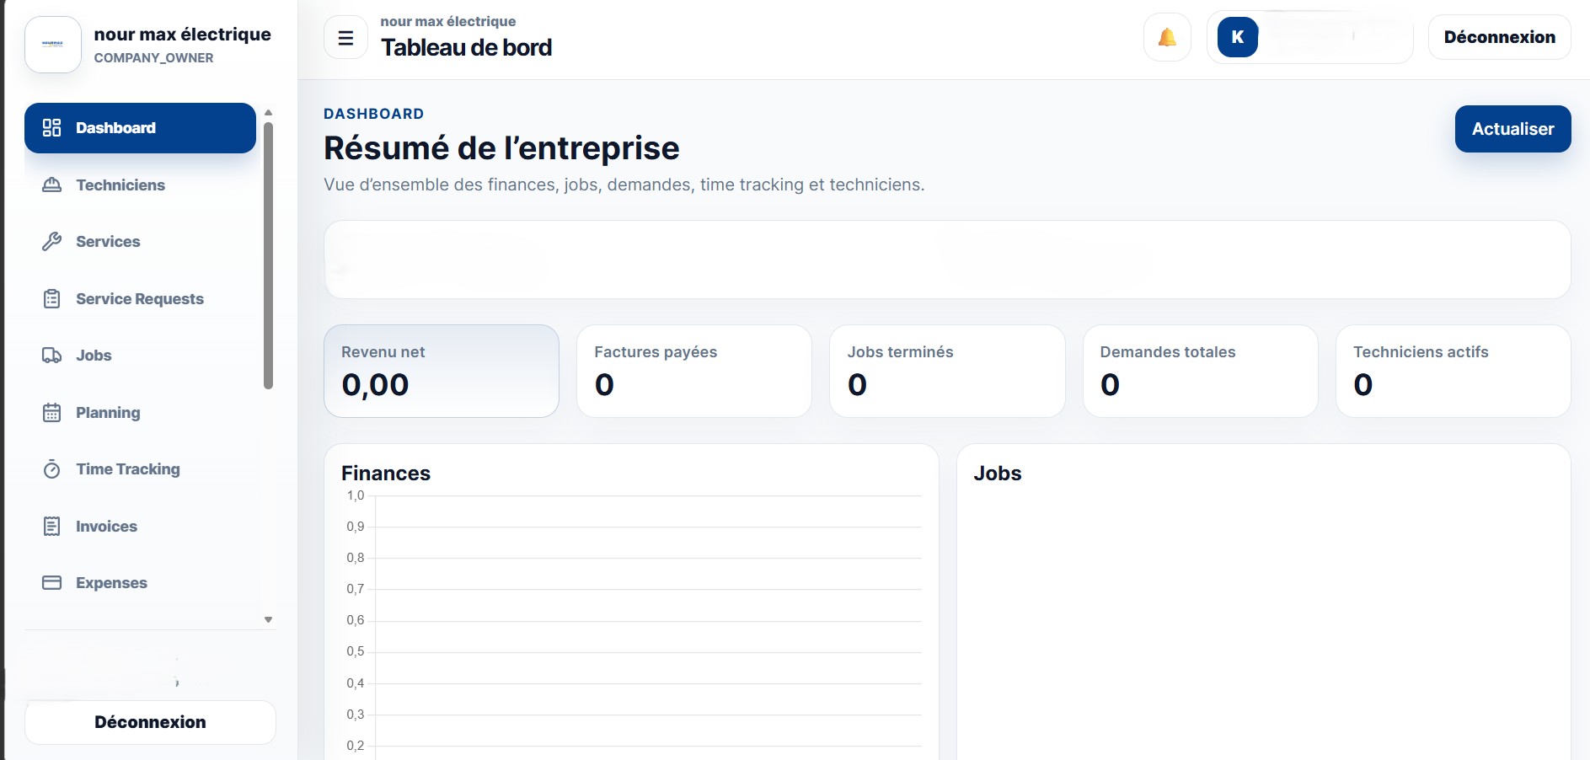This screenshot has height=760, width=1590.
Task: Click the "Tableau de bord" header title
Action: (x=466, y=48)
